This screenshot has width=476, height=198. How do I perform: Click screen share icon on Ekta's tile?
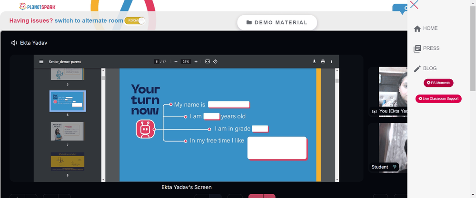pyautogui.click(x=374, y=112)
